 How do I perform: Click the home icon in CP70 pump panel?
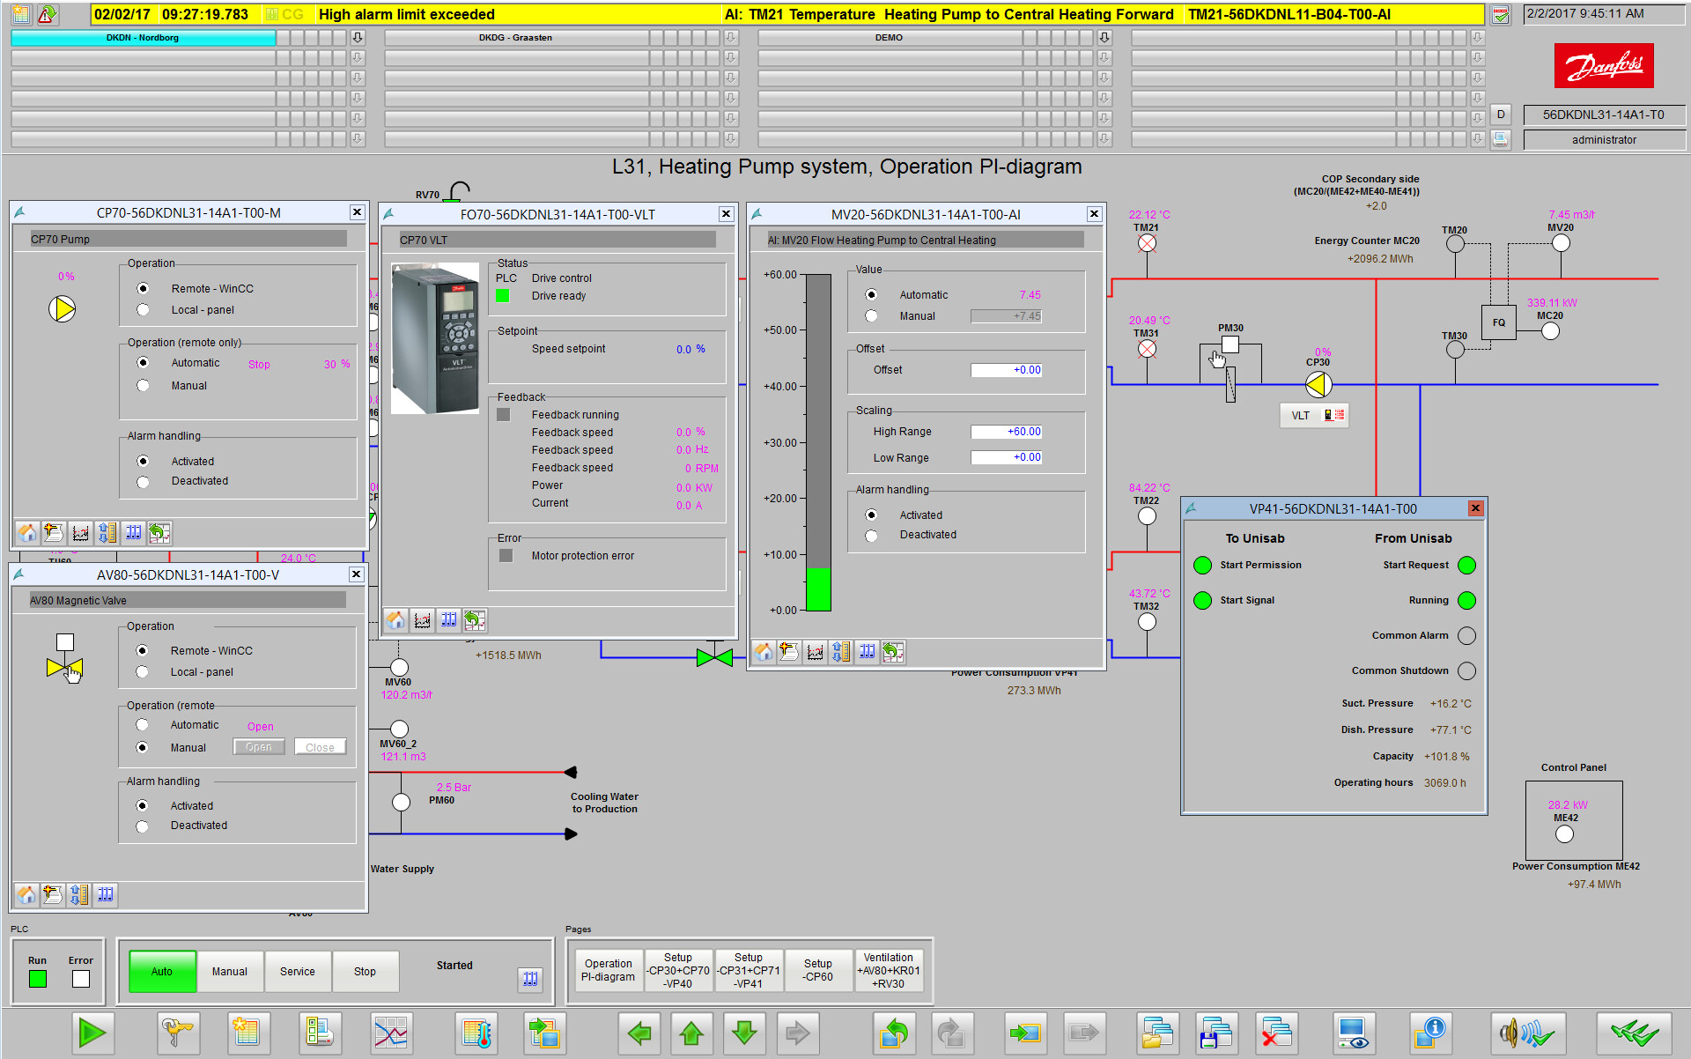coord(27,532)
